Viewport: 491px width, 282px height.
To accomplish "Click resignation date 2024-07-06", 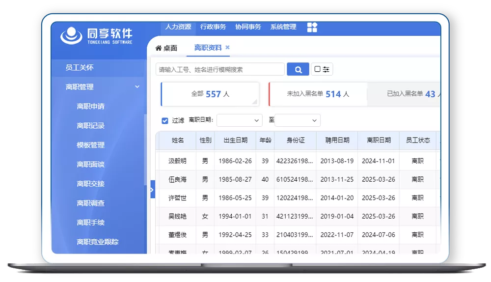I will click(x=378, y=235).
